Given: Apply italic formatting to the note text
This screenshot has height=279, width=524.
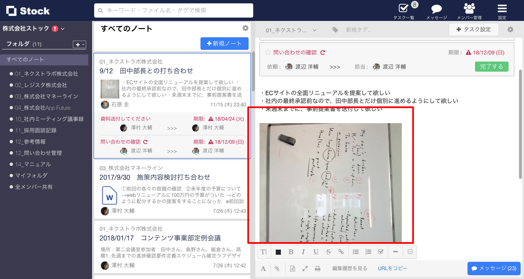Looking at the screenshot, I should (x=303, y=251).
